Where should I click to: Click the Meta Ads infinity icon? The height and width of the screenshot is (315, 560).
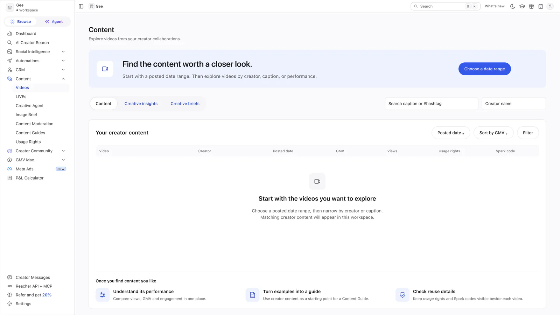point(10,169)
